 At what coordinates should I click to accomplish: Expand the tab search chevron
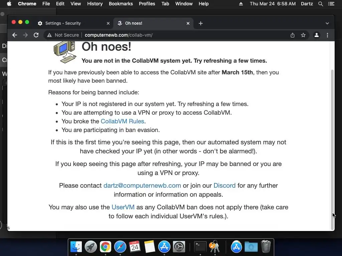(327, 23)
